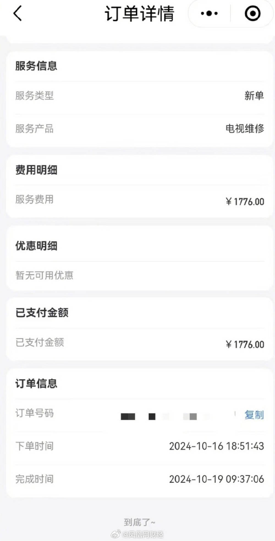Close mini program via circle target icon
This screenshot has width=275, height=541.
pyautogui.click(x=252, y=13)
